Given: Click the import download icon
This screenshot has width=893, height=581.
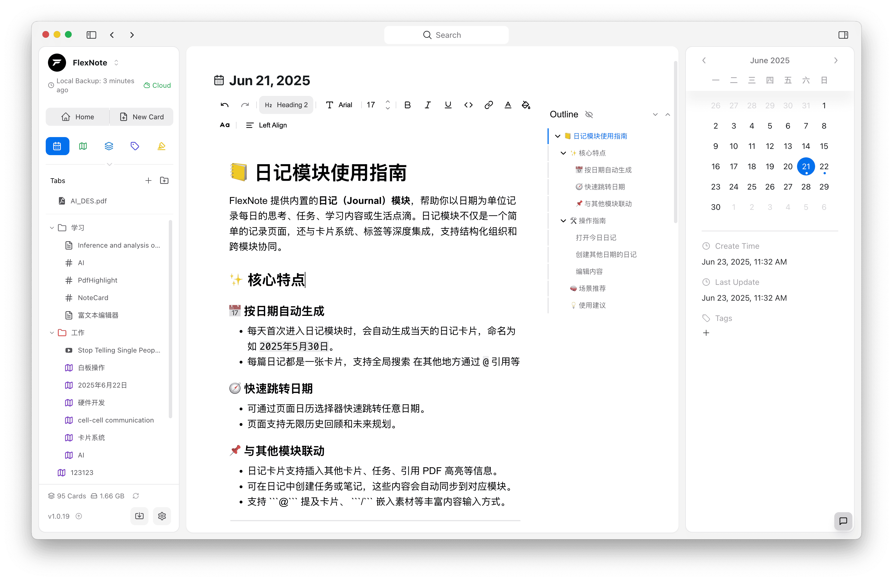Looking at the screenshot, I should pos(139,516).
